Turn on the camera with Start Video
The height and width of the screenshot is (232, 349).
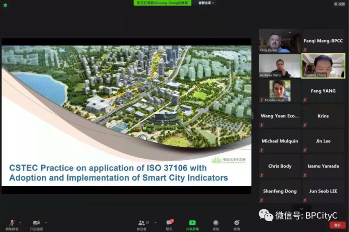click(x=36, y=223)
